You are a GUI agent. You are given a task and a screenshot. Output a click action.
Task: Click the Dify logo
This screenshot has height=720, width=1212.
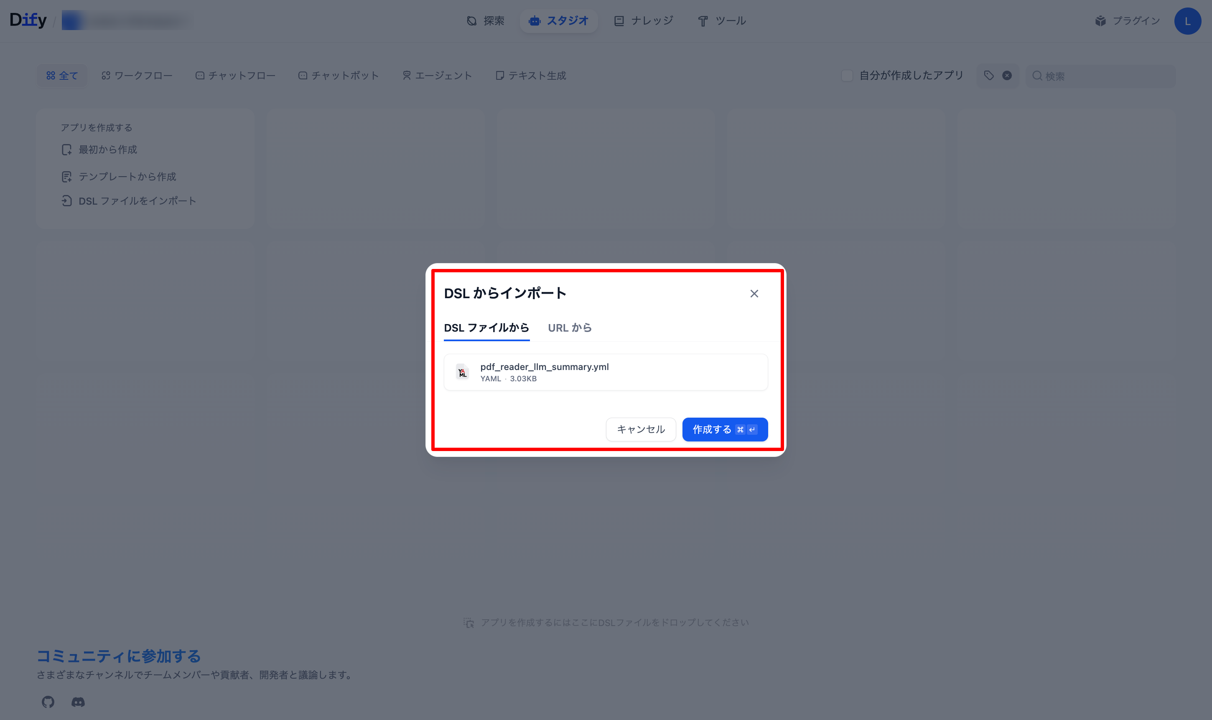point(28,20)
